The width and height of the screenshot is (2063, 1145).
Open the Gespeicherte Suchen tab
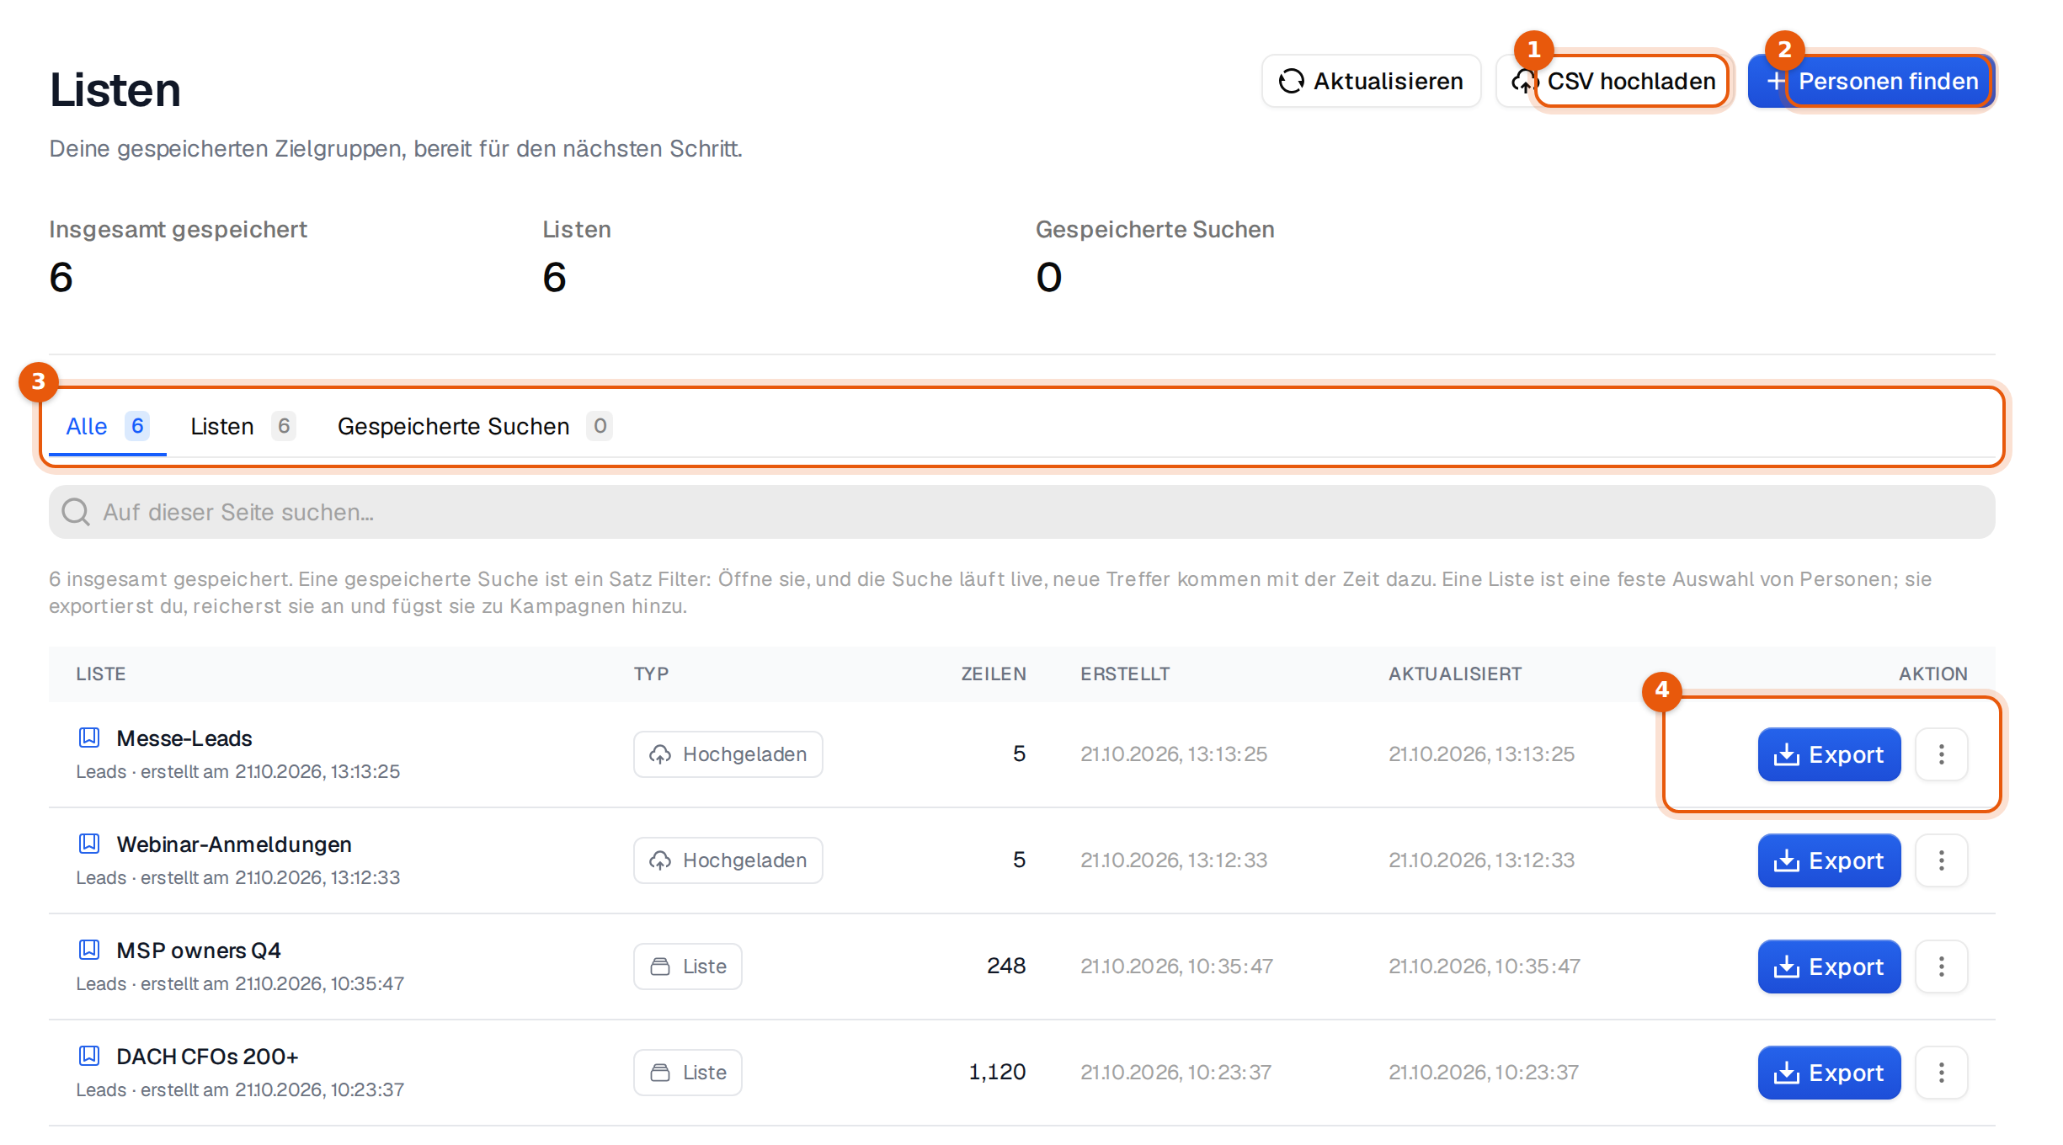pos(474,427)
